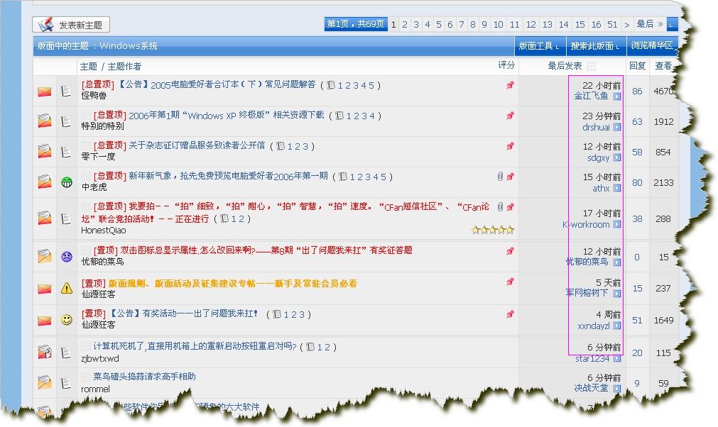718x427 pixels.
Task: Click the go-to-last-post icon beside K-workroom
Action: click(x=617, y=224)
